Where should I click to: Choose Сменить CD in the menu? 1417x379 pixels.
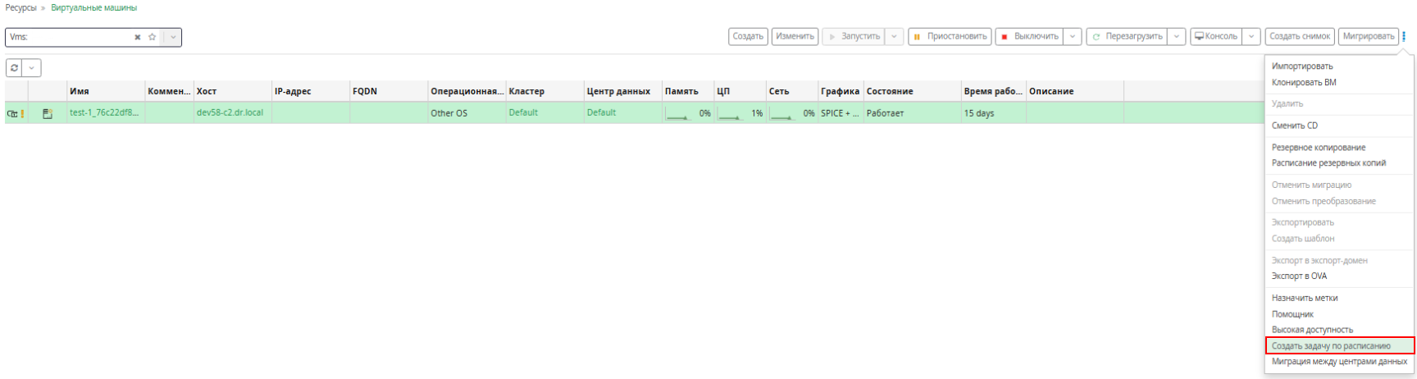coord(1295,126)
